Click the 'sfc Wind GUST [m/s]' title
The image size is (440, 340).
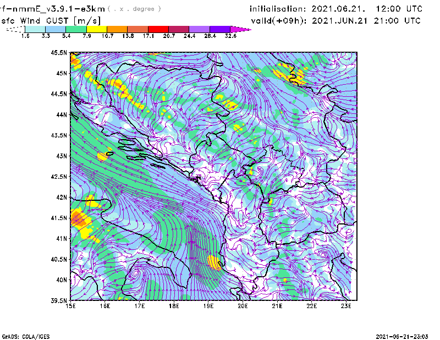click(51, 21)
